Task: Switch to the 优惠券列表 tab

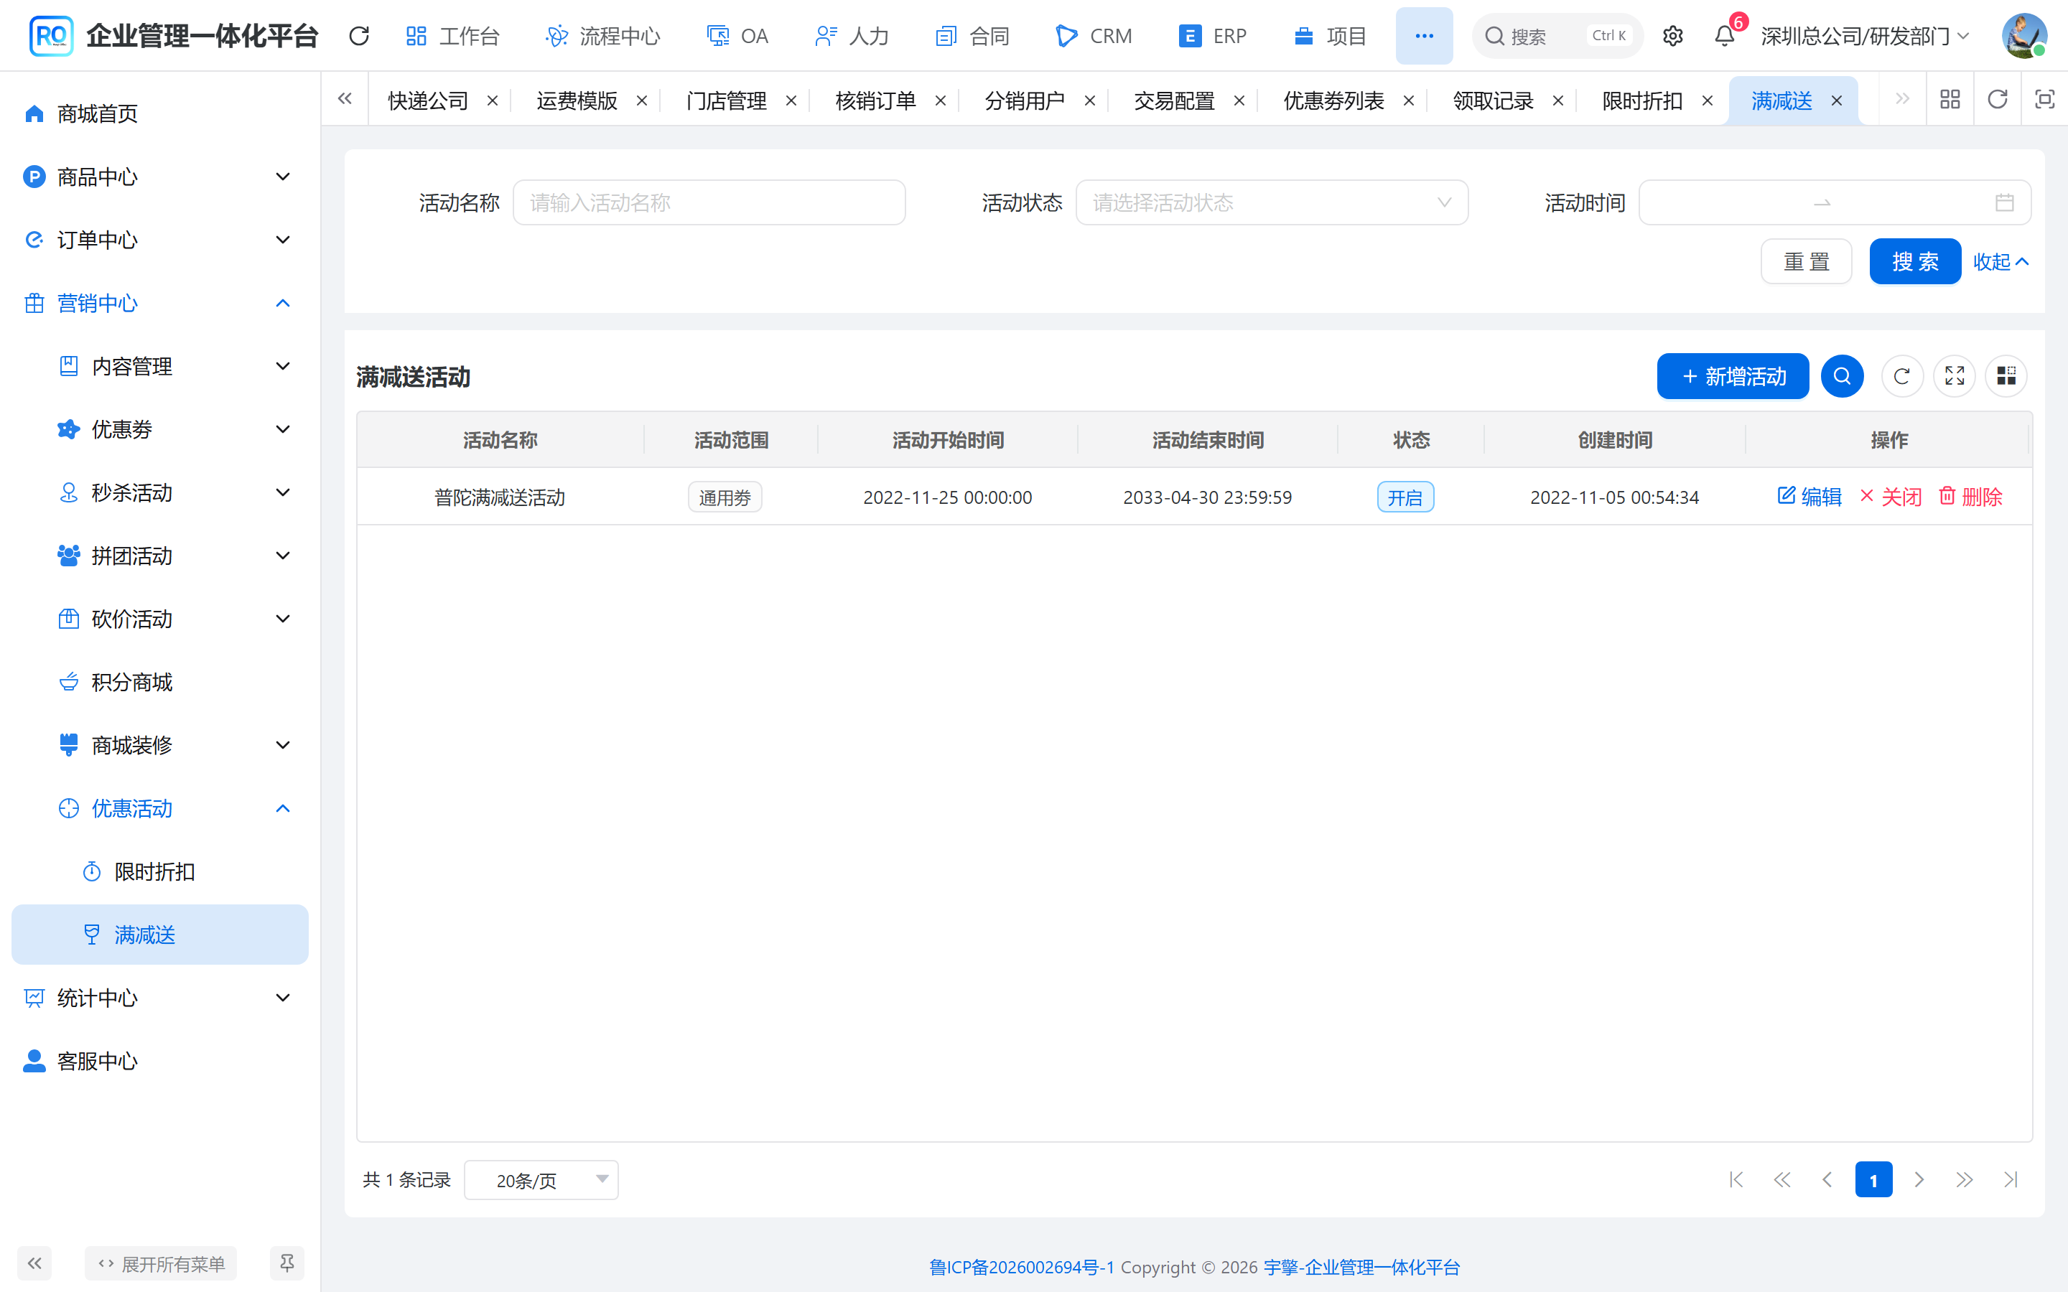Action: pyautogui.click(x=1333, y=100)
